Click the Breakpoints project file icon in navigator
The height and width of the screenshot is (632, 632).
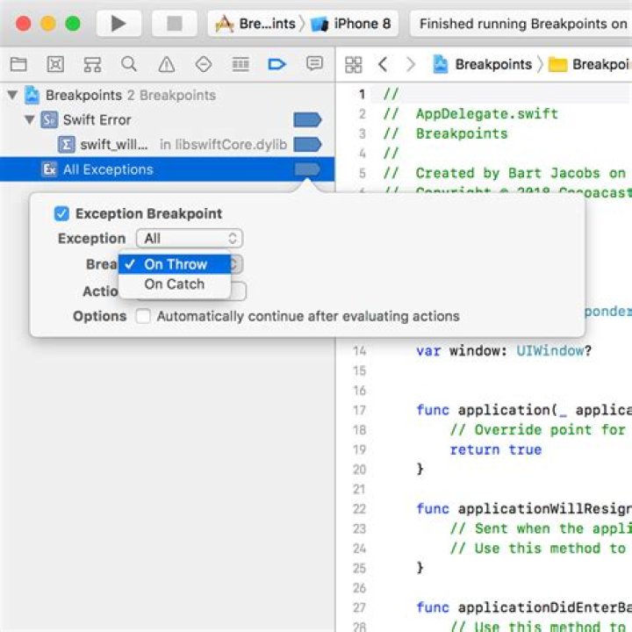pyautogui.click(x=32, y=95)
